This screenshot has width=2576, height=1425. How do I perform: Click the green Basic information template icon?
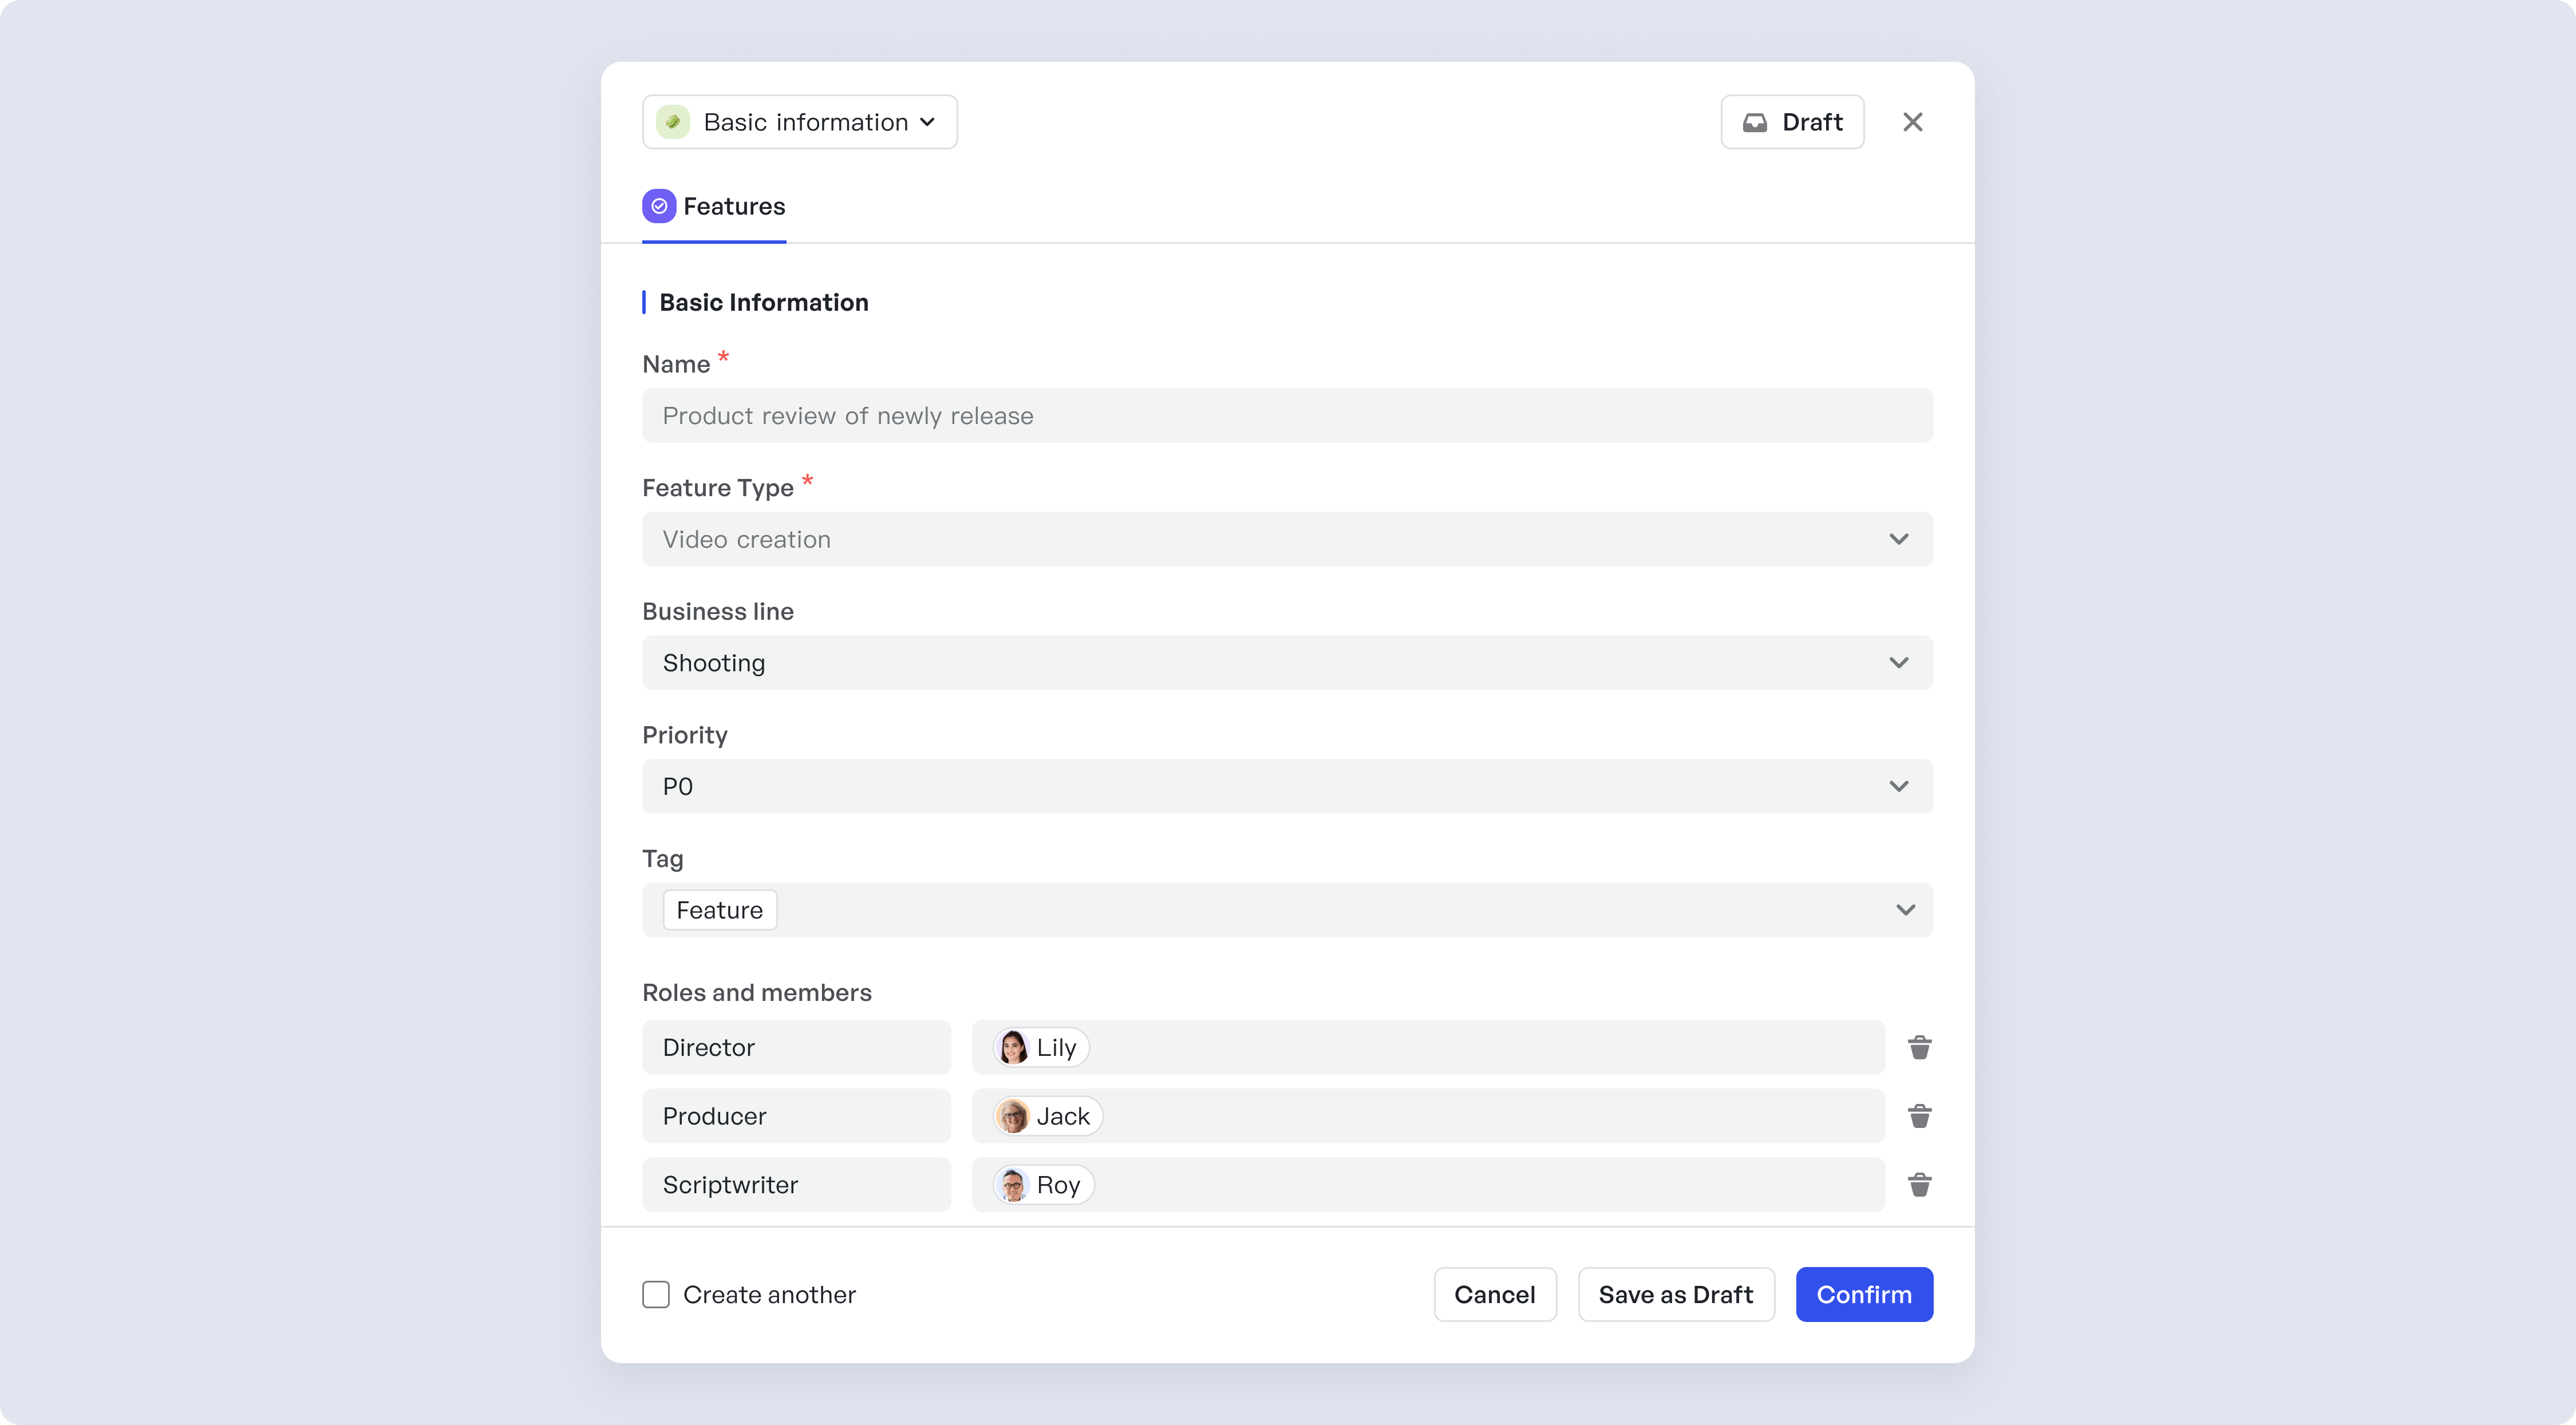(673, 122)
